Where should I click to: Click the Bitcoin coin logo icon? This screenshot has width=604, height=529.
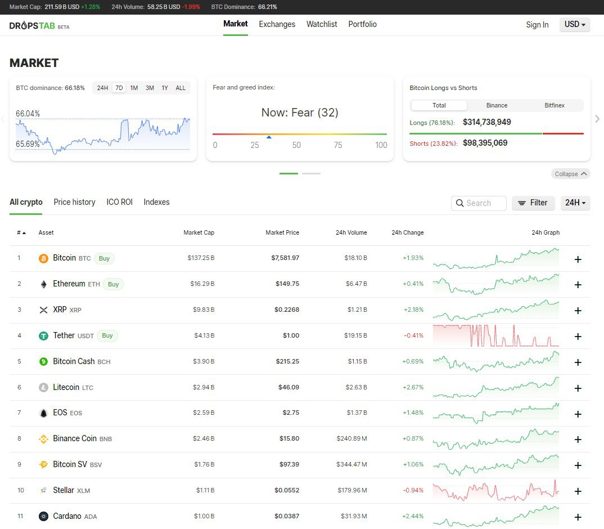click(x=43, y=258)
